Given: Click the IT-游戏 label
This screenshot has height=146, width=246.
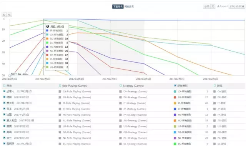Looking at the screenshot, I should click(221, 103).
